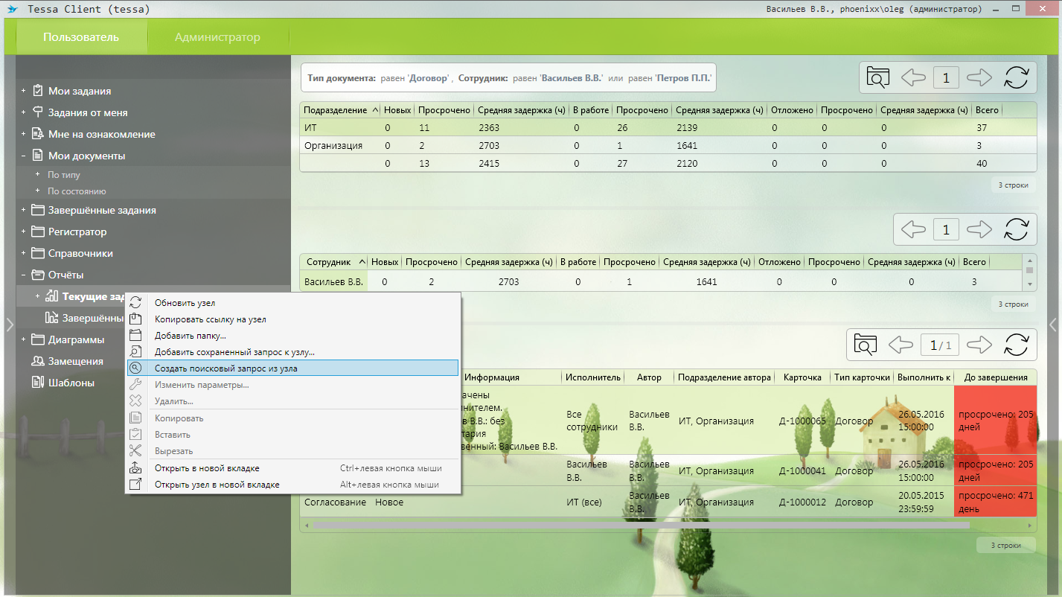Click scroll-down arrow of Сотрудник table
1062x597 pixels.
tap(1030, 284)
